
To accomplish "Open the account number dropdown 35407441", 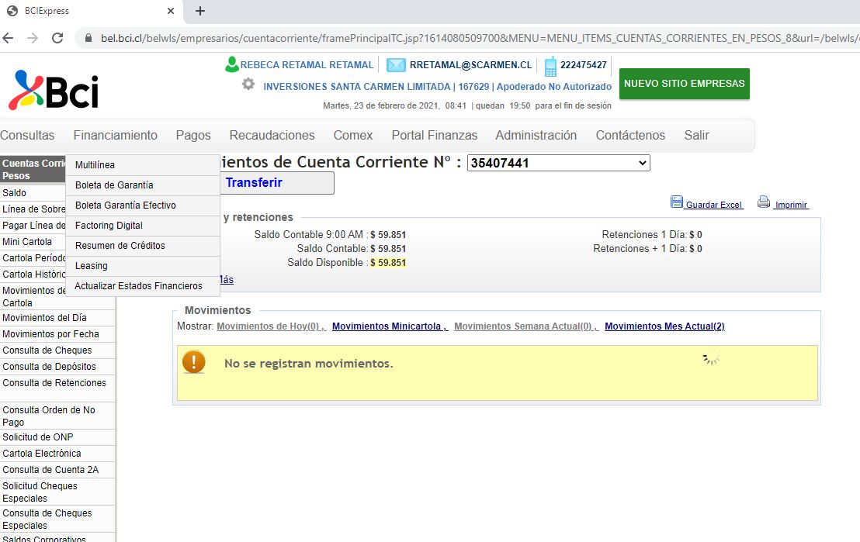I will [x=558, y=163].
